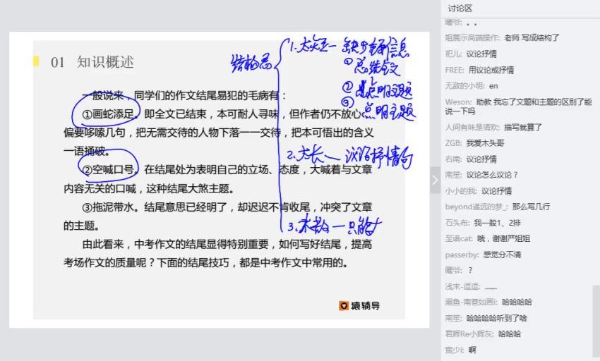The width and height of the screenshot is (600, 361).
Task: Click username 君辉Re小辉灰 near chat bottom
Action: (x=469, y=334)
